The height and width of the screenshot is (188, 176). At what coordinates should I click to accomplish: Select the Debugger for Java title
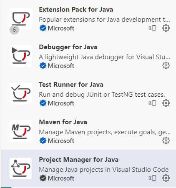[68, 47]
